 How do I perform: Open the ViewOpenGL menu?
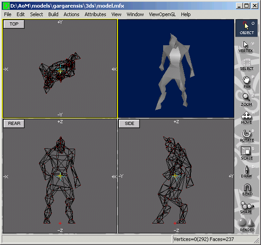[162, 14]
